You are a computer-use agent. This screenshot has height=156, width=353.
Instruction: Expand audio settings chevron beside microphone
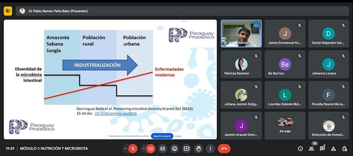point(126,148)
